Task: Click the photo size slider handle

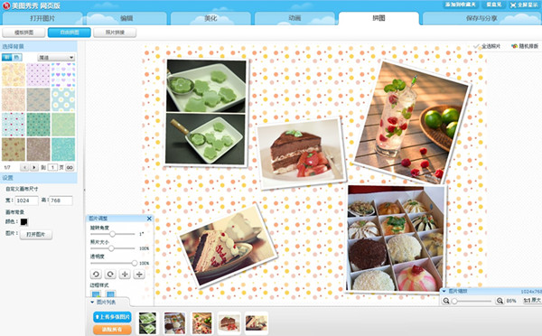Action: 111,248
